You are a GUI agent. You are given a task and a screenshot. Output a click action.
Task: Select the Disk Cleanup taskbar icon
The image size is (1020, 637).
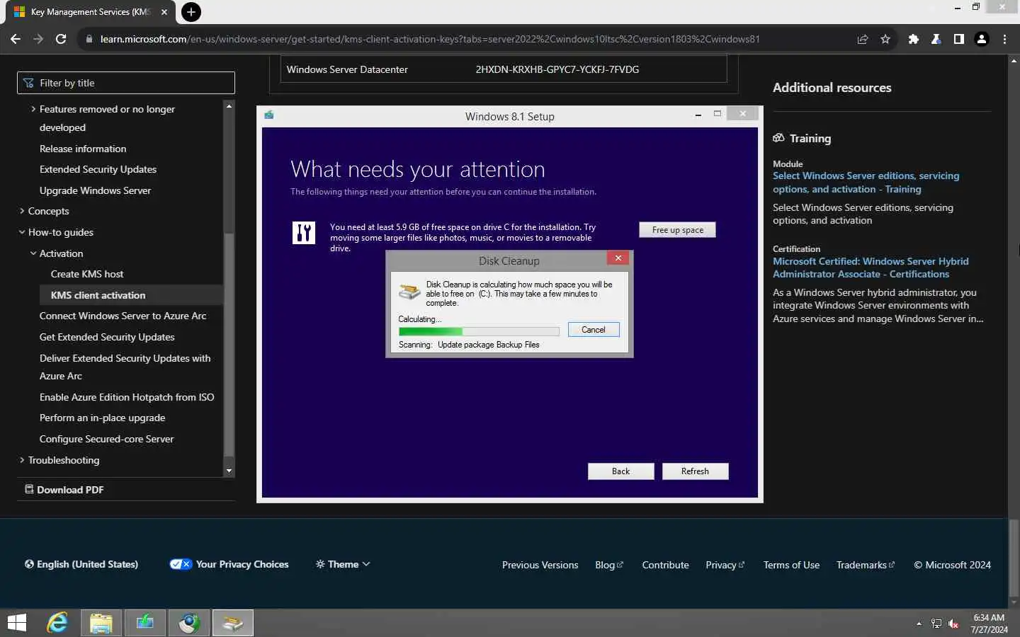232,623
